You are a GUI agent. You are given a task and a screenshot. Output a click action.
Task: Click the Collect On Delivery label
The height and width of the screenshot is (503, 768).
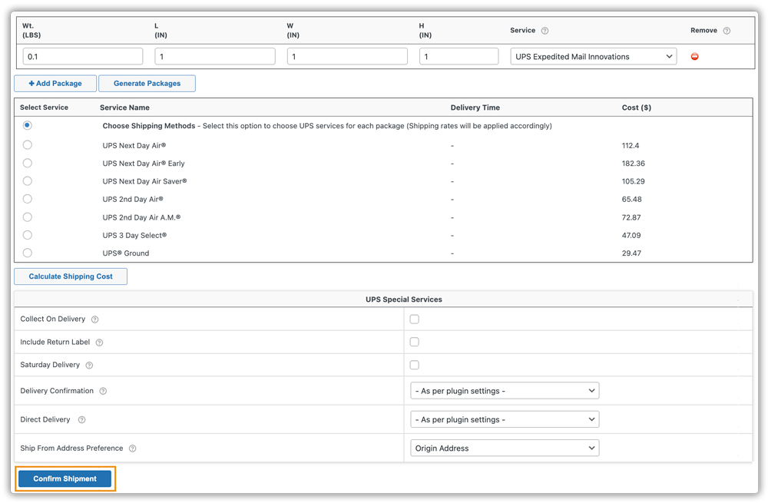[x=53, y=319]
